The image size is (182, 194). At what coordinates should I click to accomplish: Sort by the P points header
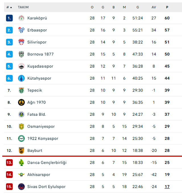pos(167,7)
